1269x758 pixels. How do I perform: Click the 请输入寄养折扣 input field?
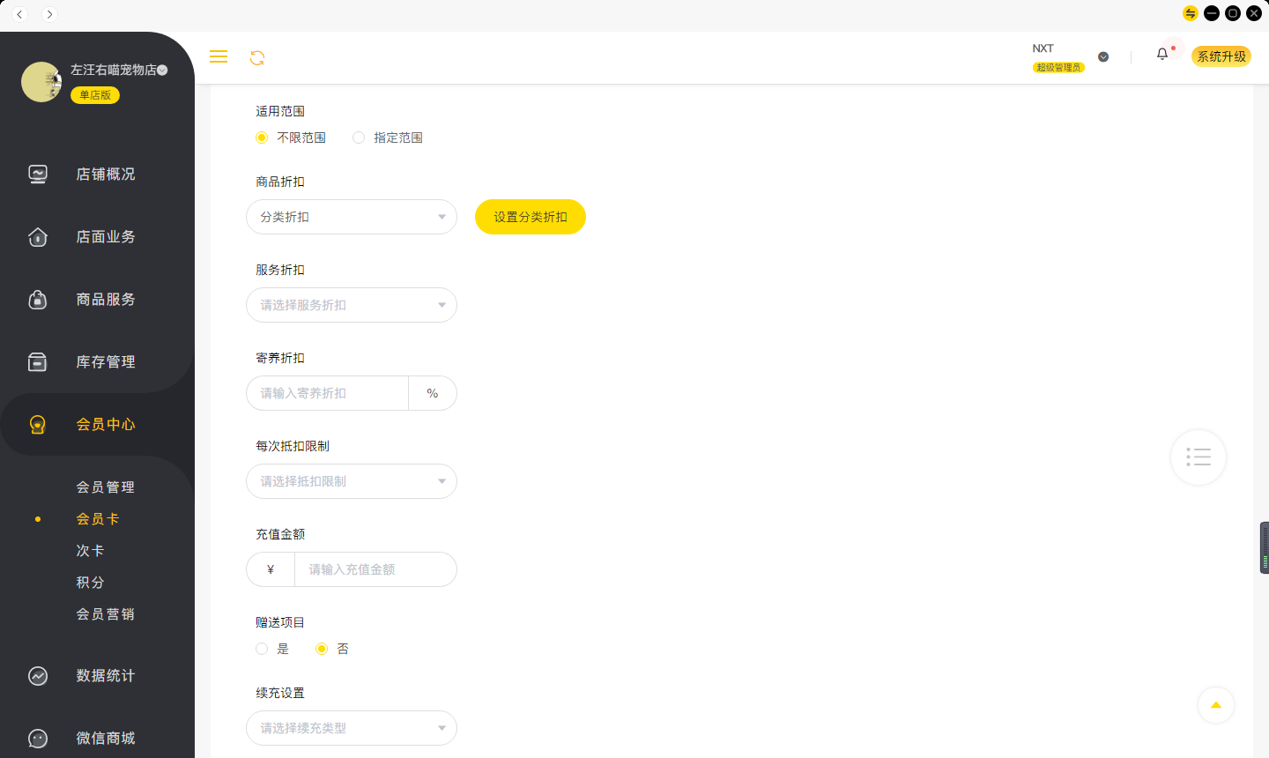coord(327,393)
